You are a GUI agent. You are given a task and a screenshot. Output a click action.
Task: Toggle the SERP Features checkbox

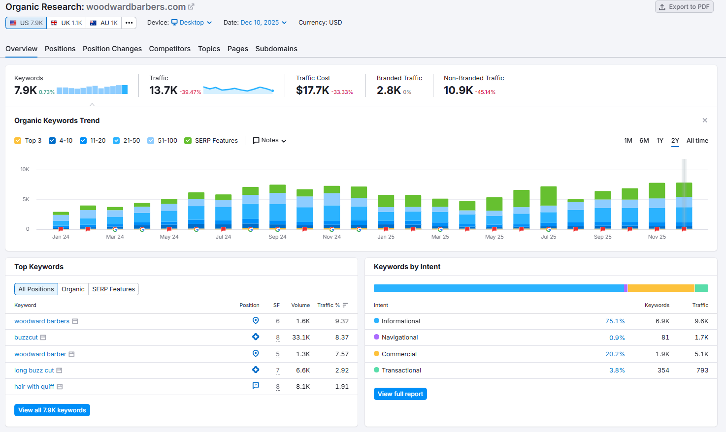click(188, 140)
